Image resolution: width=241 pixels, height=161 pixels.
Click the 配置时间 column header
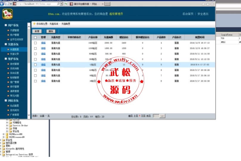[200, 37]
